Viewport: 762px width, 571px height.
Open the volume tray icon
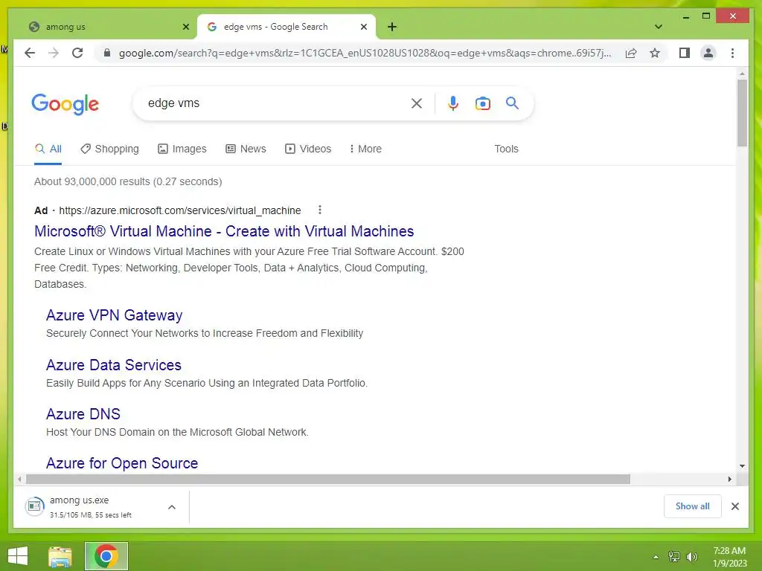(x=692, y=557)
